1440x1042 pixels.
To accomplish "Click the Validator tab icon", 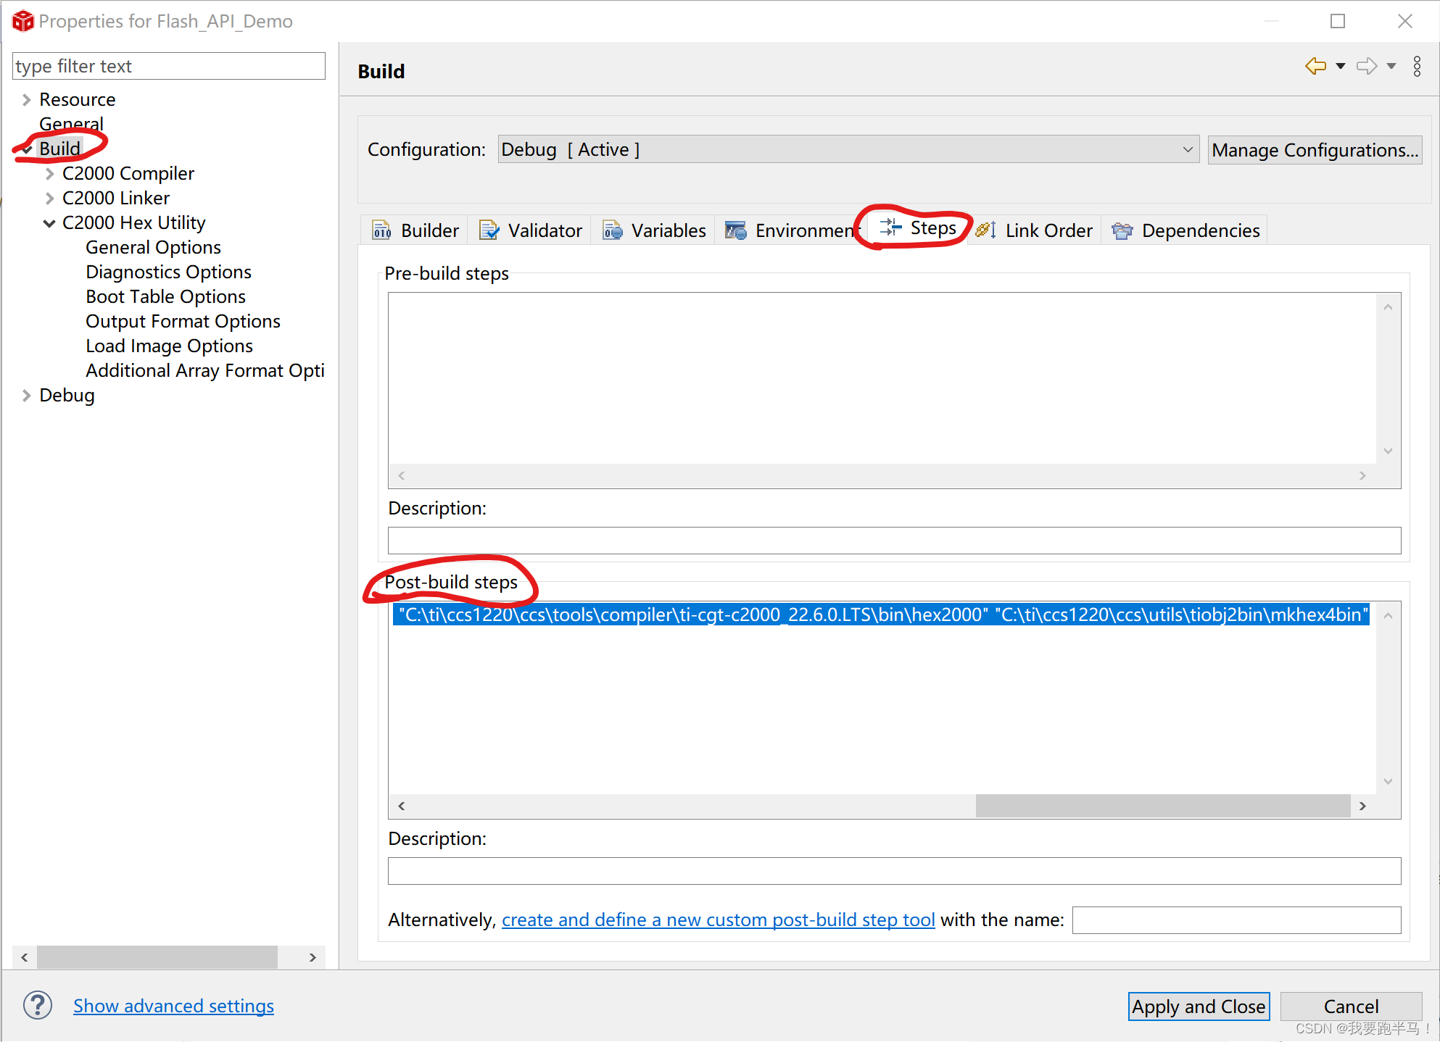I will tap(489, 230).
